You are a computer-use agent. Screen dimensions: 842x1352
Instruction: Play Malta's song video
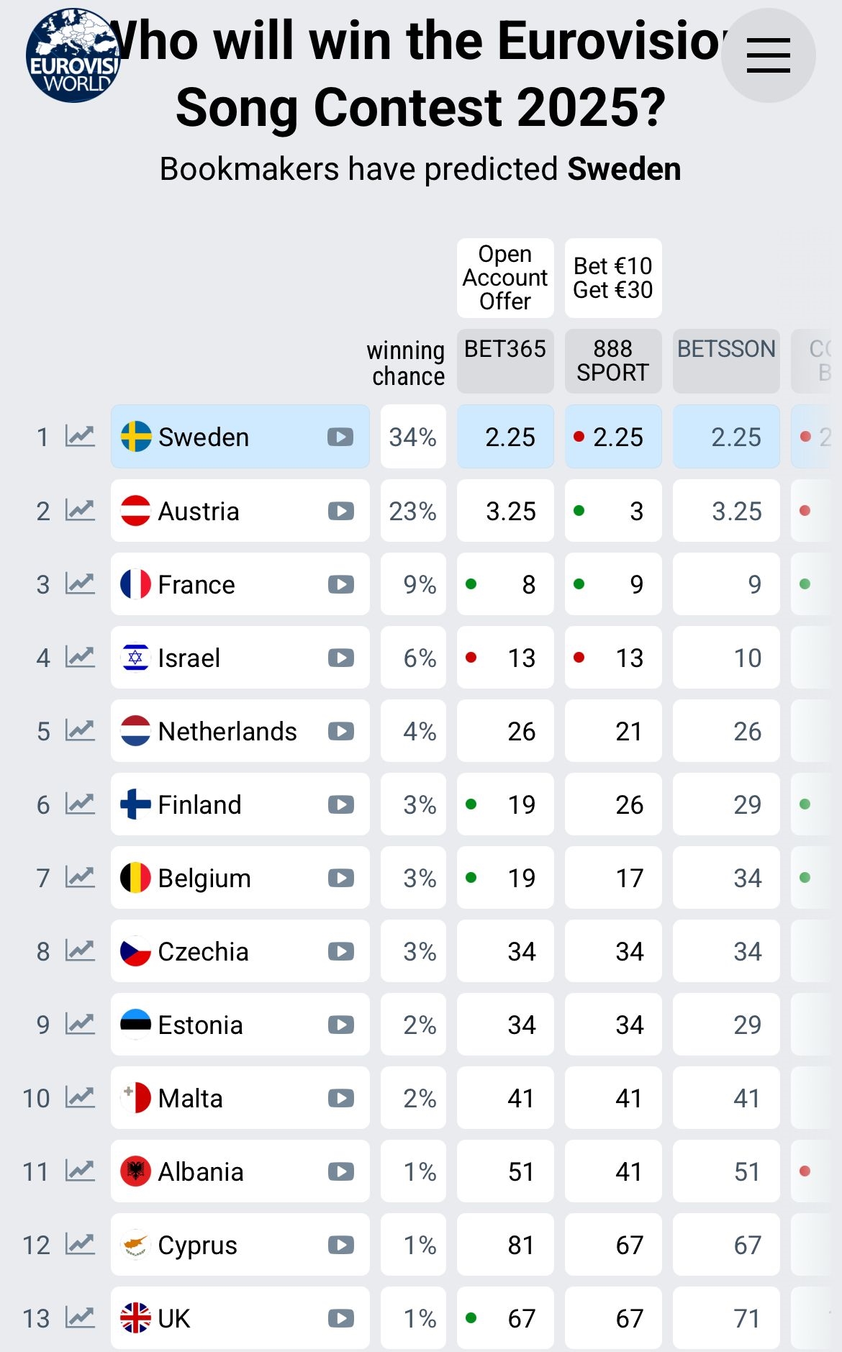coord(340,1098)
